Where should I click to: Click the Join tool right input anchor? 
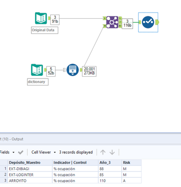(x=104, y=26)
